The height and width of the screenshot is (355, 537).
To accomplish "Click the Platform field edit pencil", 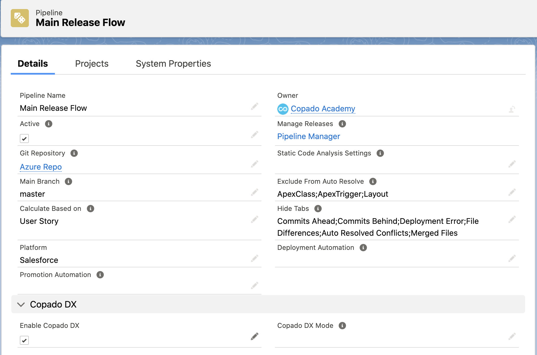I will (x=255, y=259).
